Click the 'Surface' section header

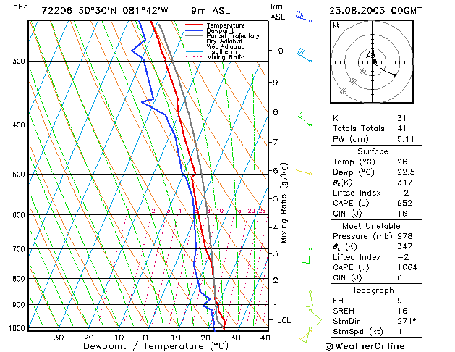point(373,151)
